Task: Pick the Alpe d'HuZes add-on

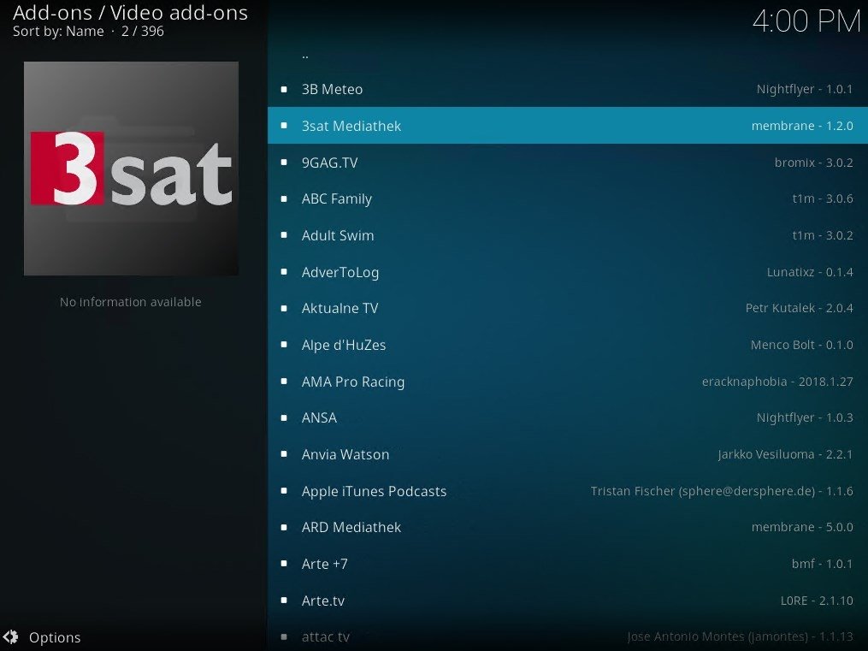Action: coord(568,345)
